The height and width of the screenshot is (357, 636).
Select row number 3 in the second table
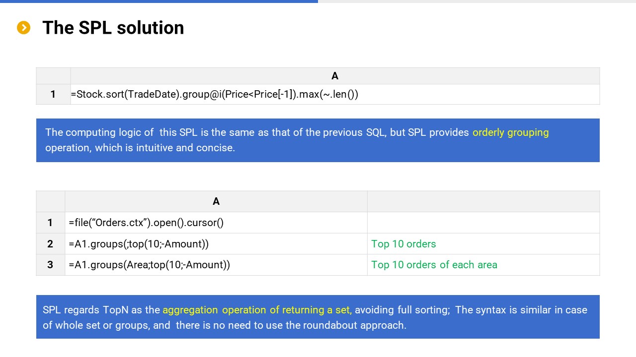[x=50, y=265]
